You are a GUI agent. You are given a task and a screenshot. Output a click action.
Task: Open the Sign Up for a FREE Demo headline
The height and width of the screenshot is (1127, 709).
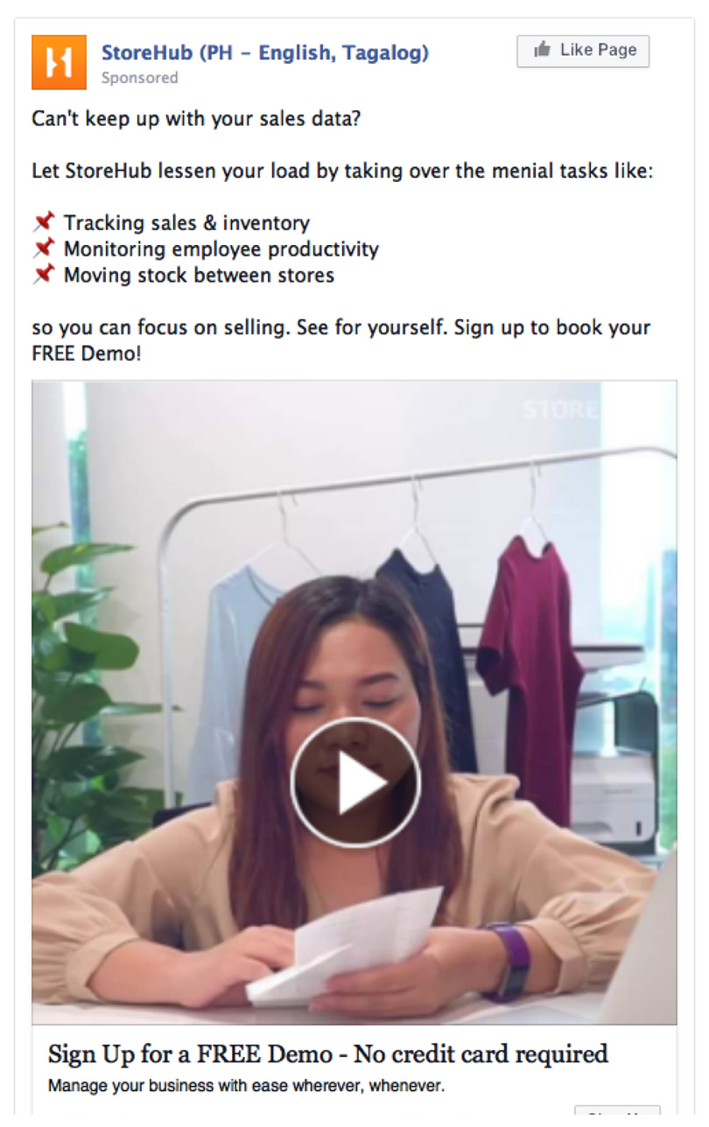[x=328, y=1053]
